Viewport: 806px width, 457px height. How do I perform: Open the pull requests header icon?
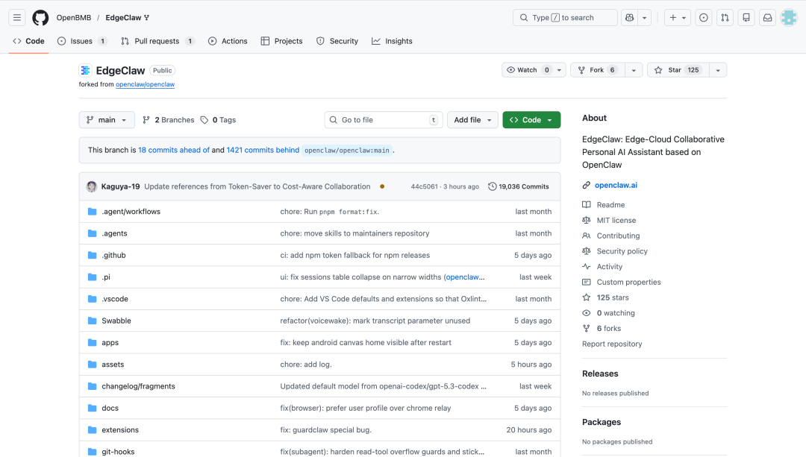click(725, 18)
